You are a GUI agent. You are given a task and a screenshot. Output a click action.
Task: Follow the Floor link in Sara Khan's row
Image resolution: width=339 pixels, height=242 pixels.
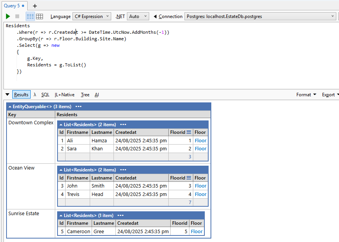(200, 148)
